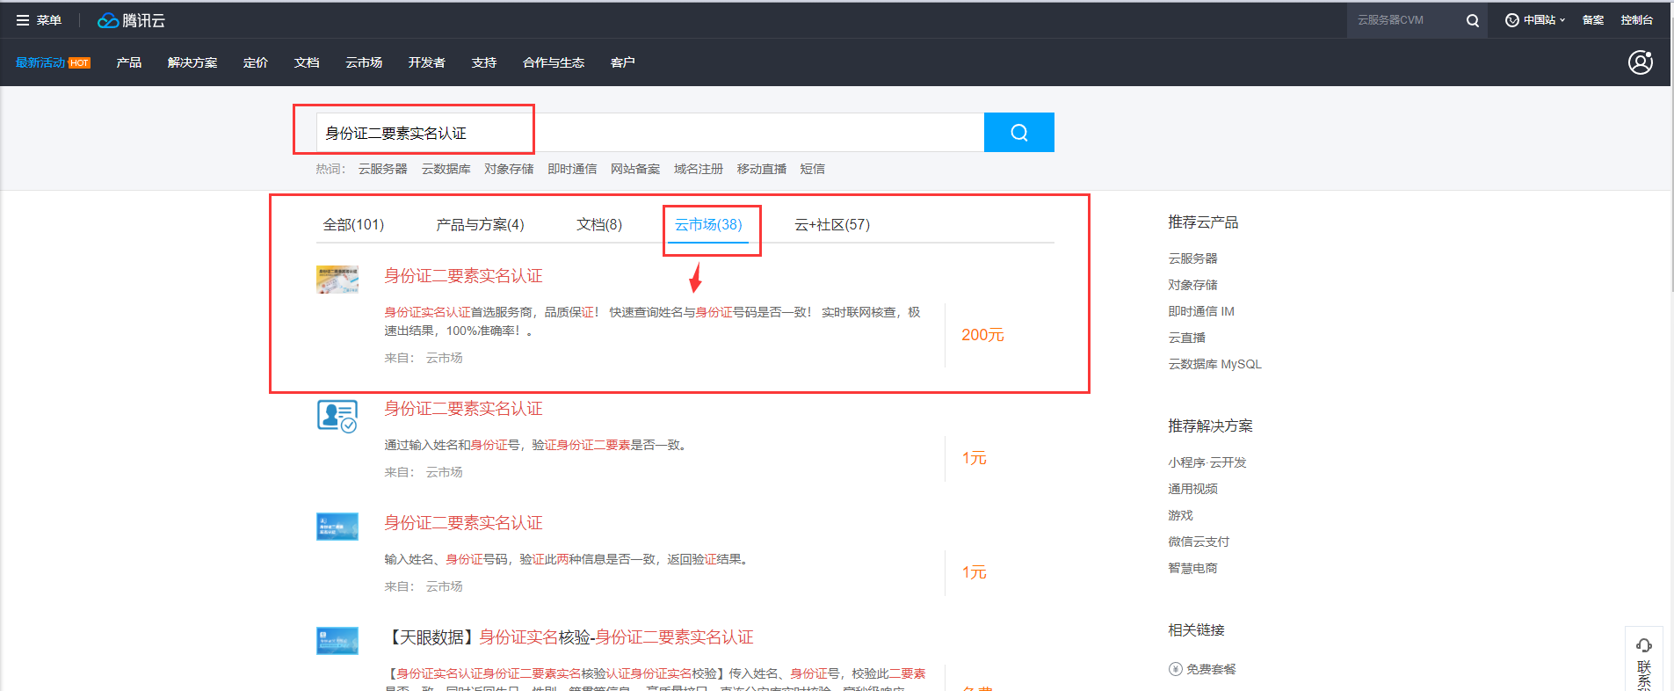Click the 免费套餐 related link
This screenshot has height=691, width=1674.
[x=1211, y=669]
